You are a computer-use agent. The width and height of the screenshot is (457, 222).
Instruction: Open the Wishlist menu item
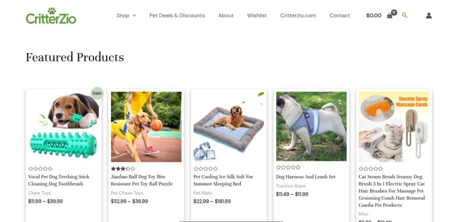point(257,16)
